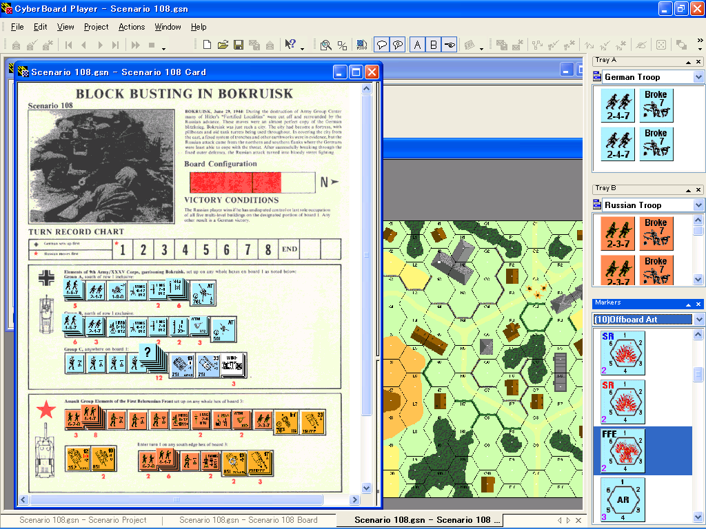The height and width of the screenshot is (529, 706).
Task: Click the move path with checkmark icon
Action: point(554,45)
